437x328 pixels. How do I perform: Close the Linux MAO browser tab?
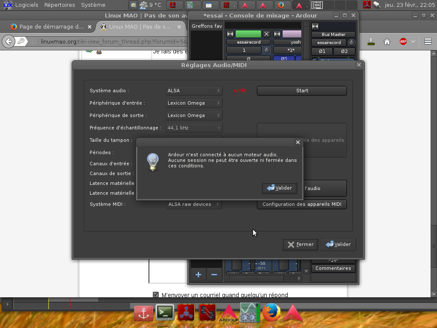pyautogui.click(x=179, y=27)
